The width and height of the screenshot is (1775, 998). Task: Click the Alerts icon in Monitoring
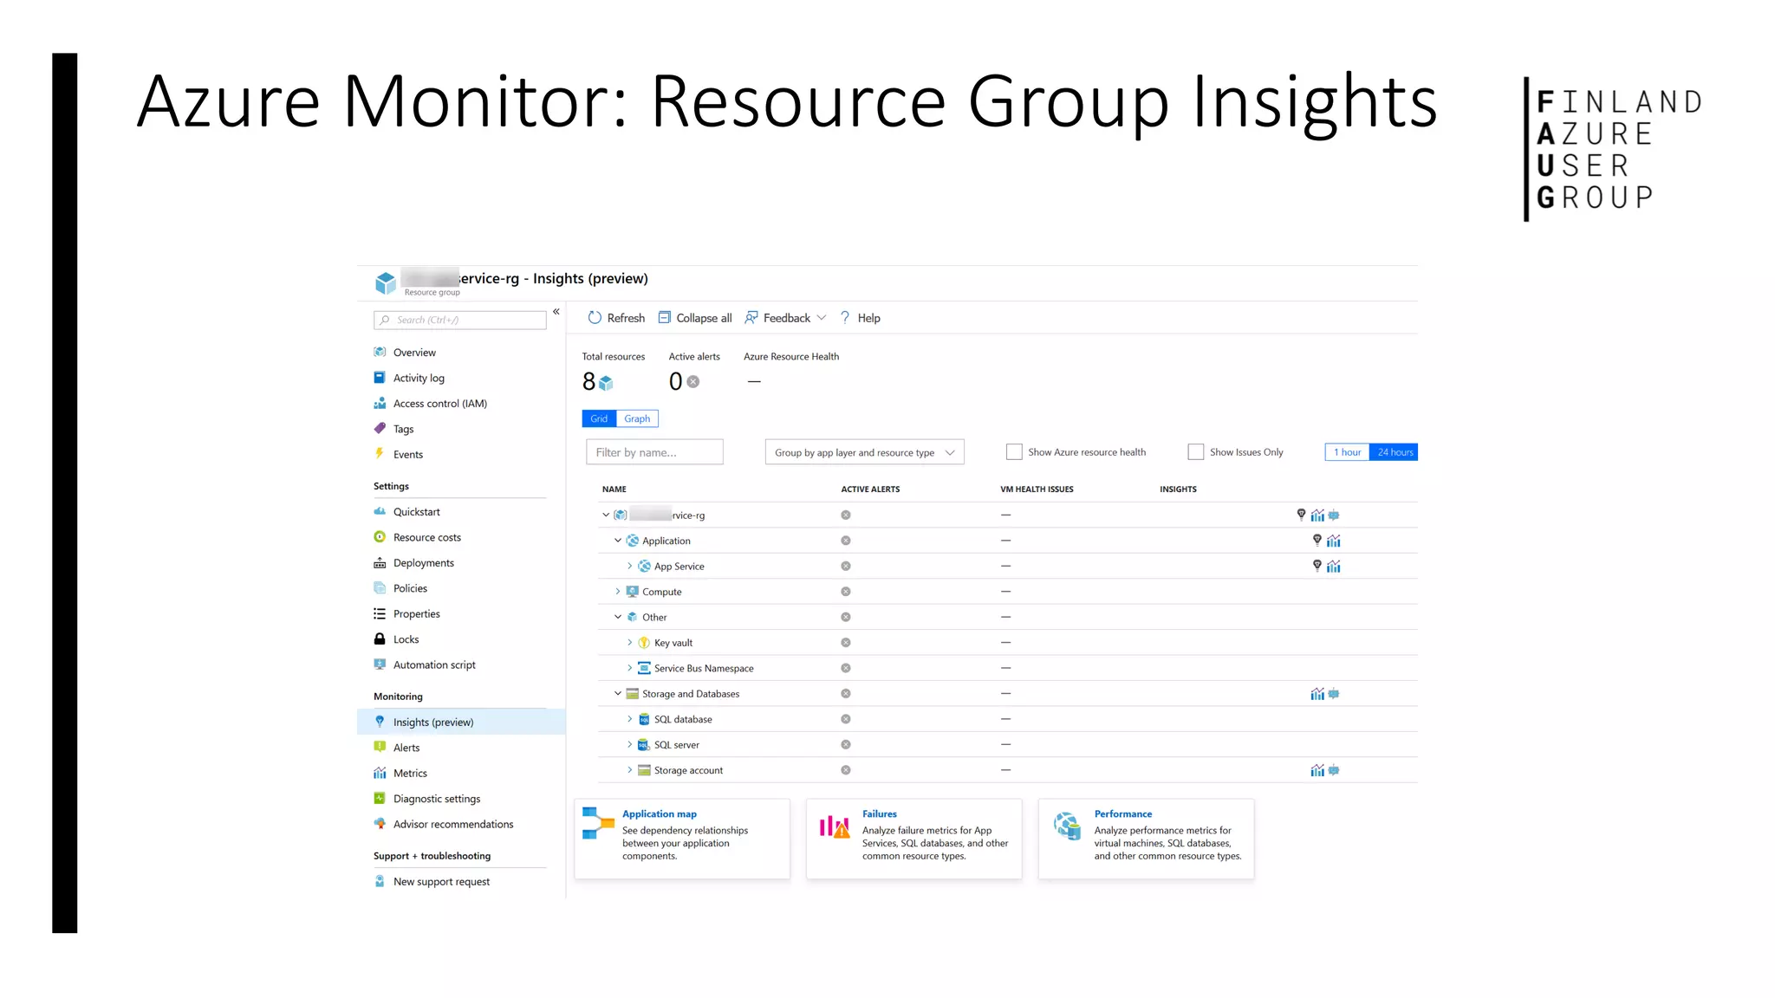[x=380, y=747]
